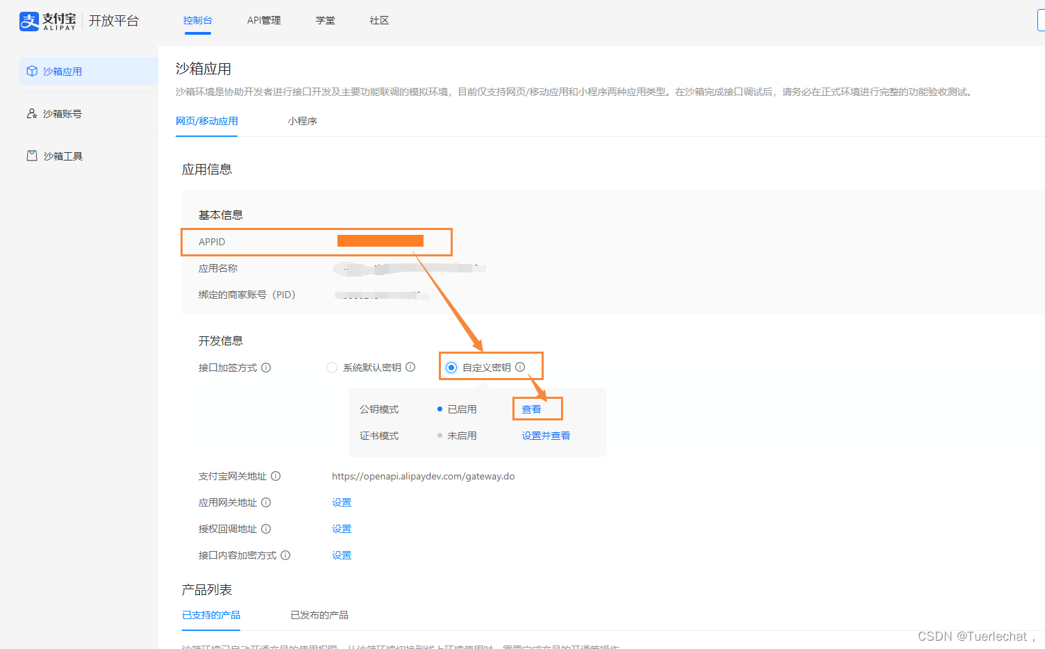Open the API管理 top navigation item
1045x649 pixels.
coord(264,20)
